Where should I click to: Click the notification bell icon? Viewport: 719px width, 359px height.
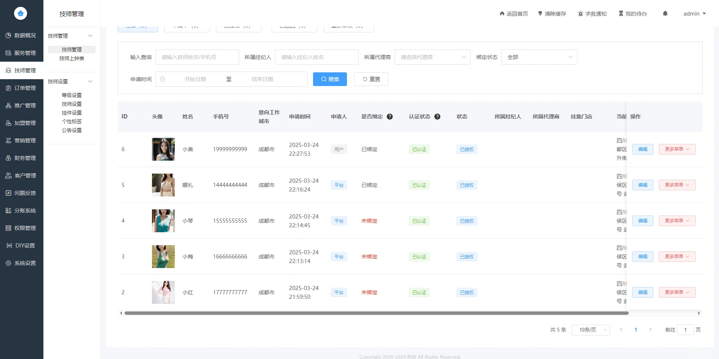(665, 13)
